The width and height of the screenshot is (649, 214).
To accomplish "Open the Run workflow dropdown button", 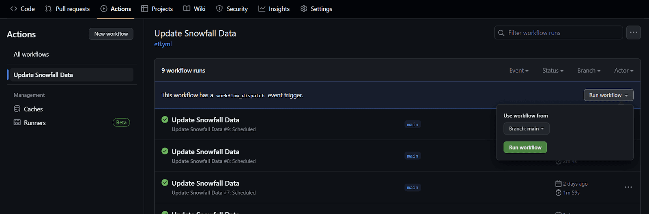I will [608, 95].
